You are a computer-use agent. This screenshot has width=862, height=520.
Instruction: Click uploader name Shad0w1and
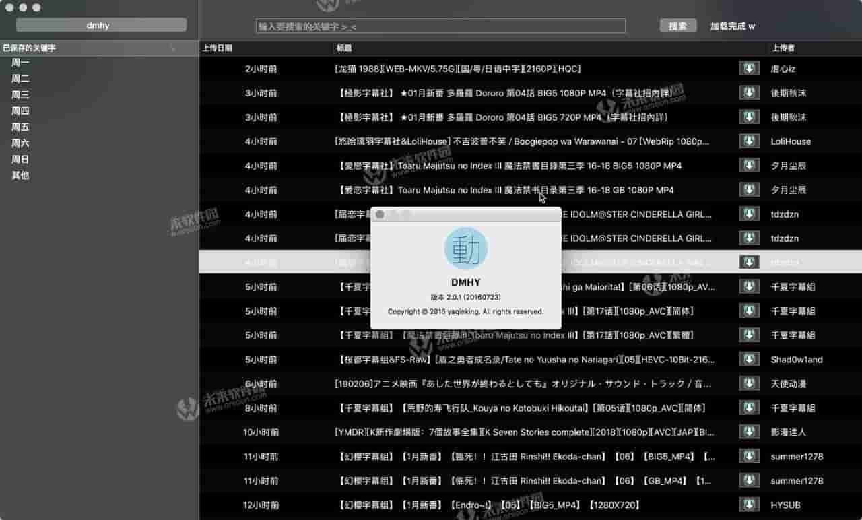click(797, 360)
